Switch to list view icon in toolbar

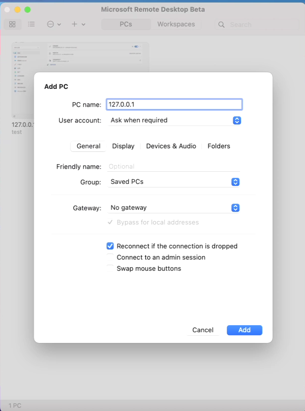31,24
